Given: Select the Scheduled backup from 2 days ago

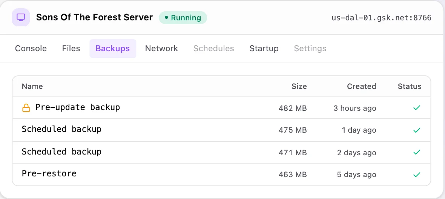Looking at the screenshot, I should click(x=61, y=152).
